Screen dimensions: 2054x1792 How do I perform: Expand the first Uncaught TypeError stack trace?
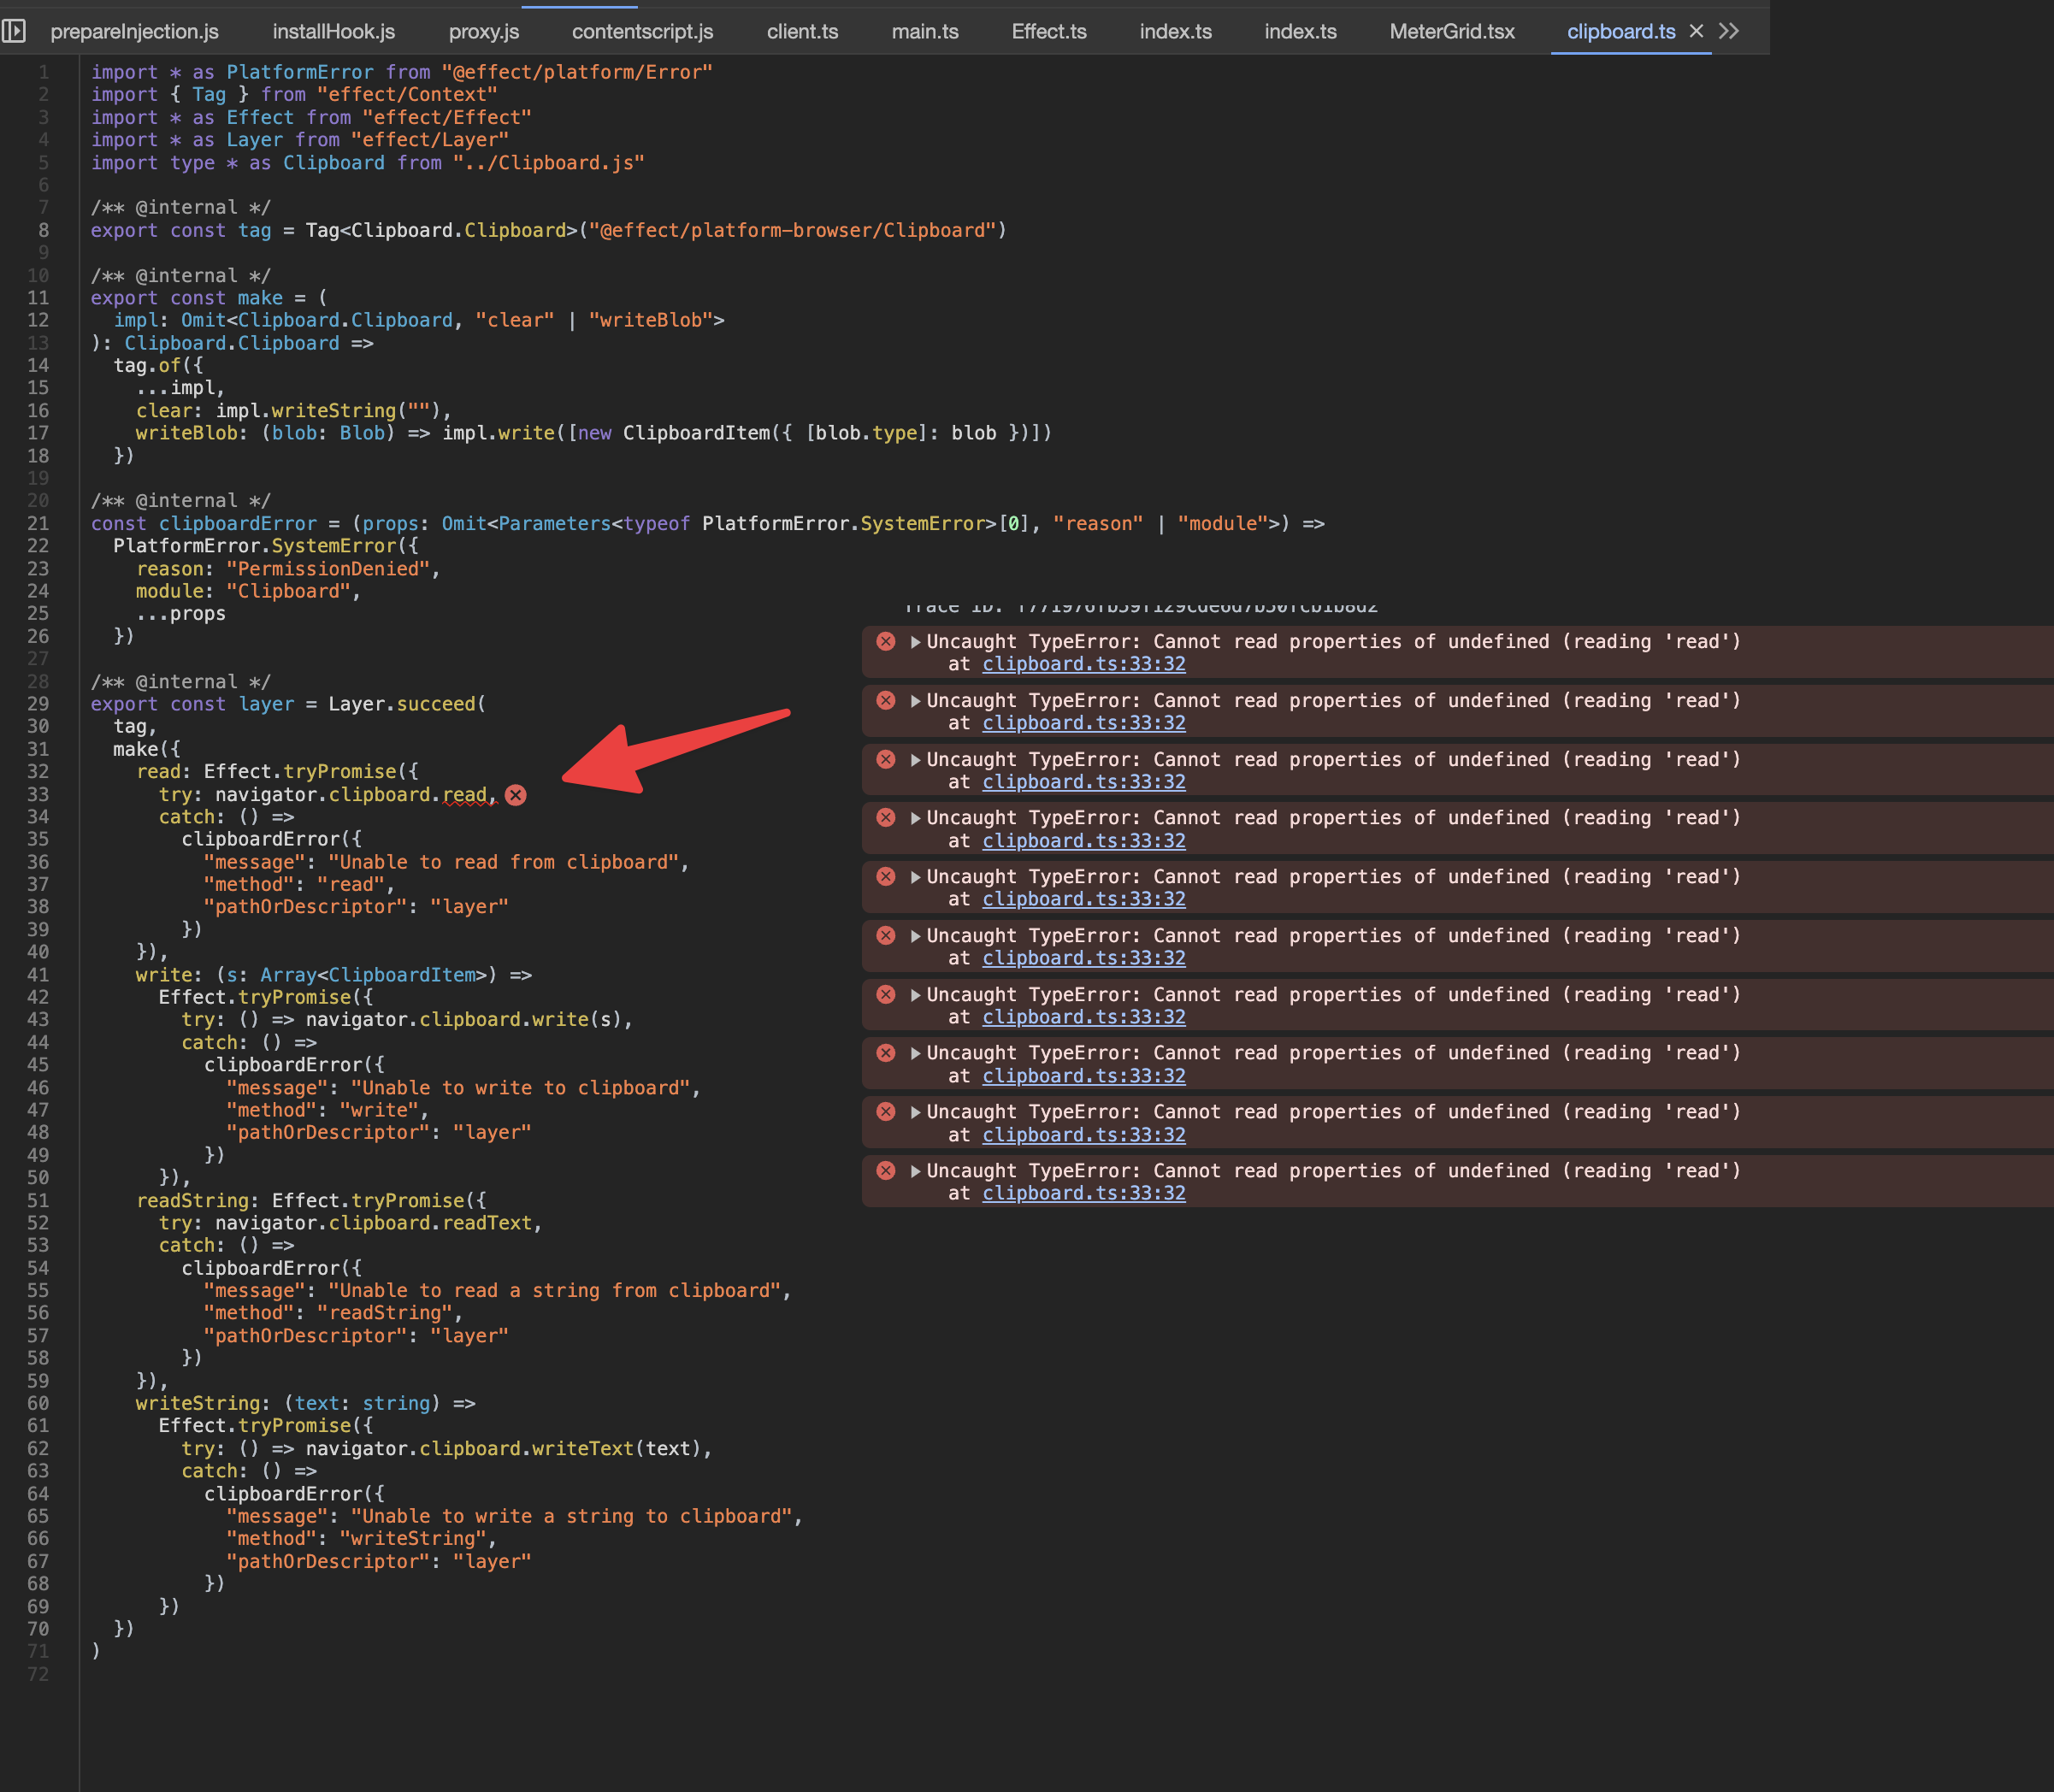click(x=914, y=641)
